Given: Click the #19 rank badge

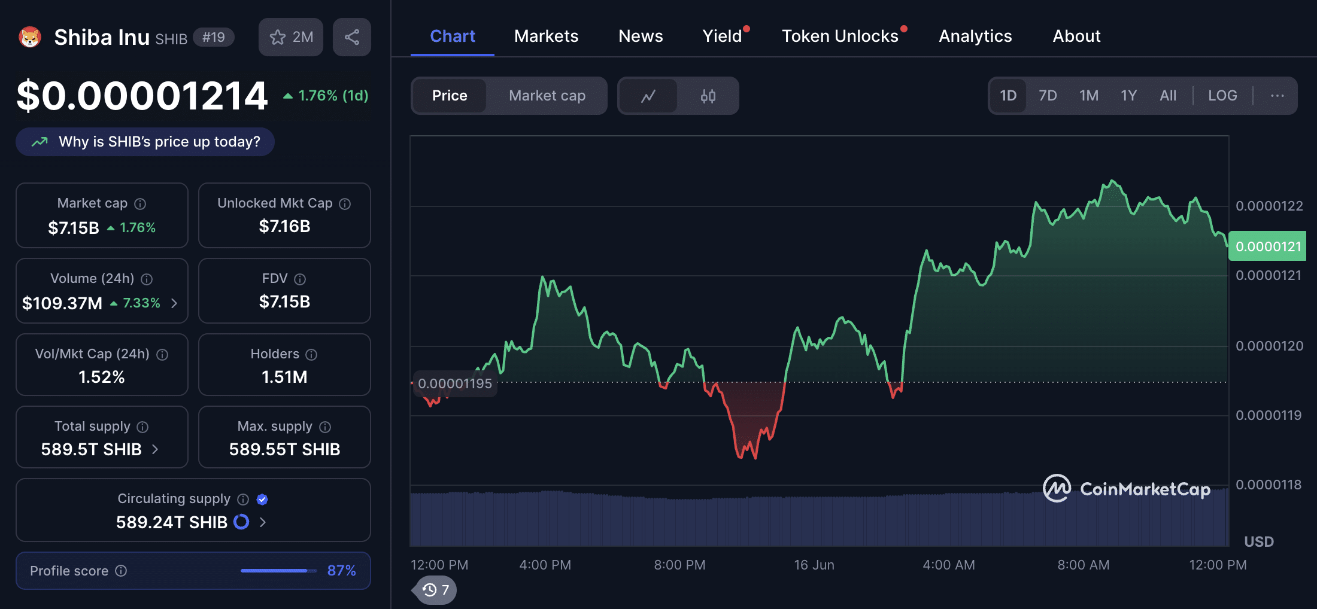Looking at the screenshot, I should coord(213,37).
